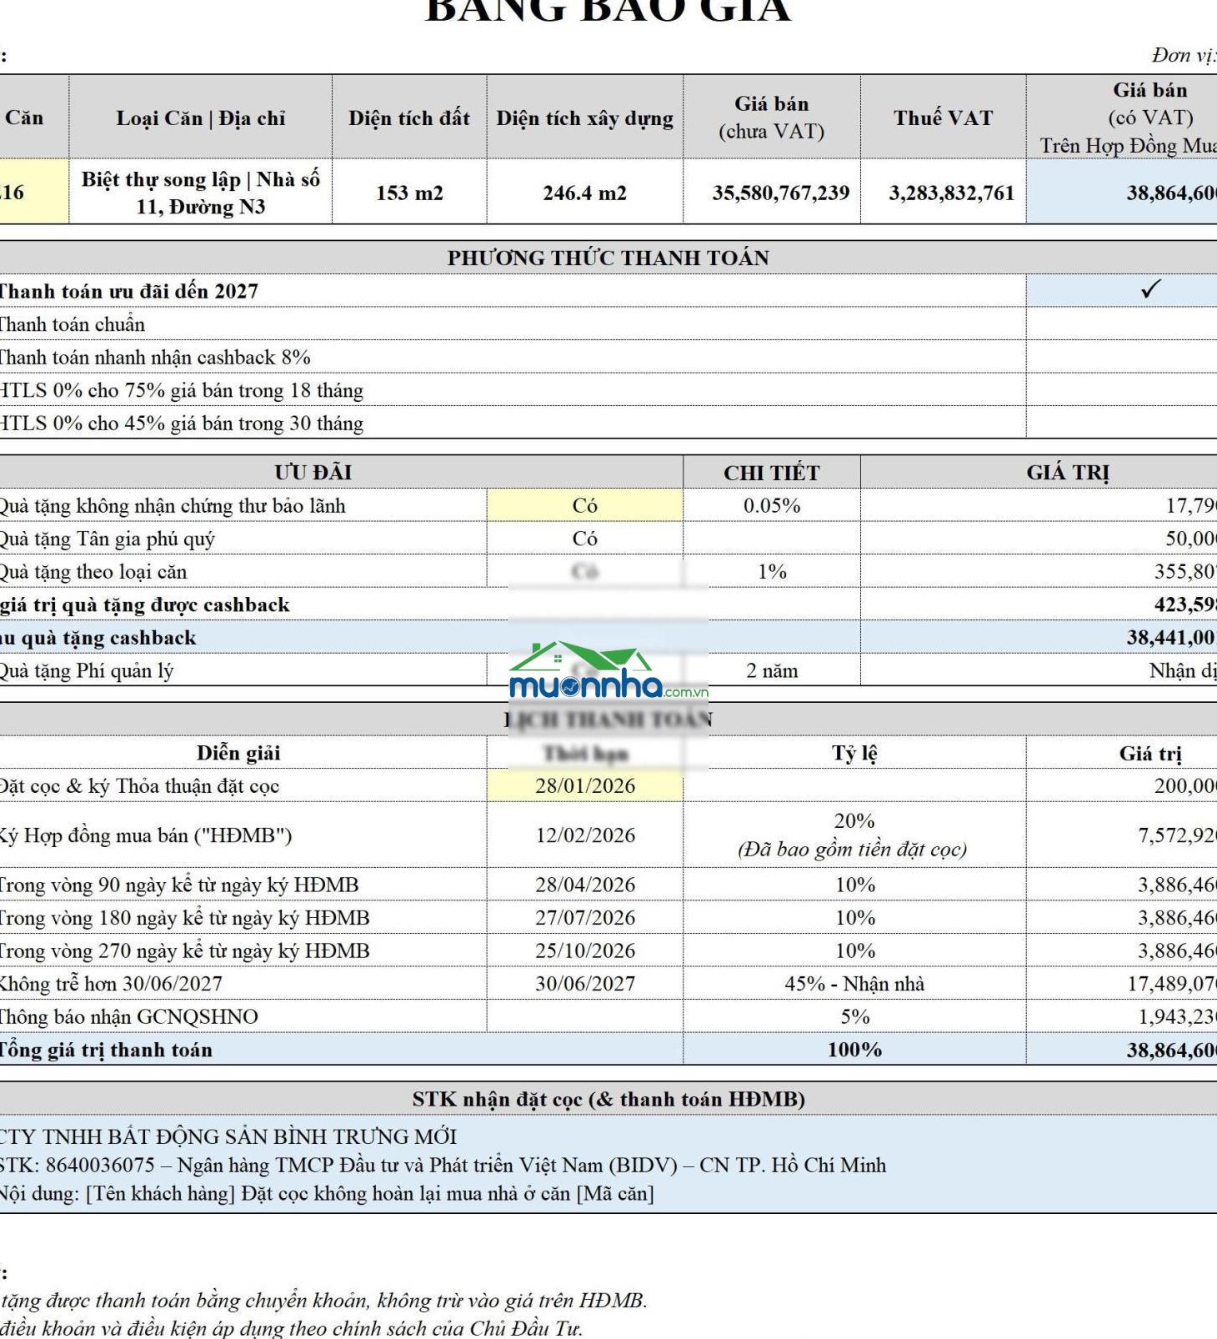The width and height of the screenshot is (1217, 1339).
Task: Click "Trong vòng 90 ngày kể từ ngày ký HĐMB"
Action: click(178, 885)
